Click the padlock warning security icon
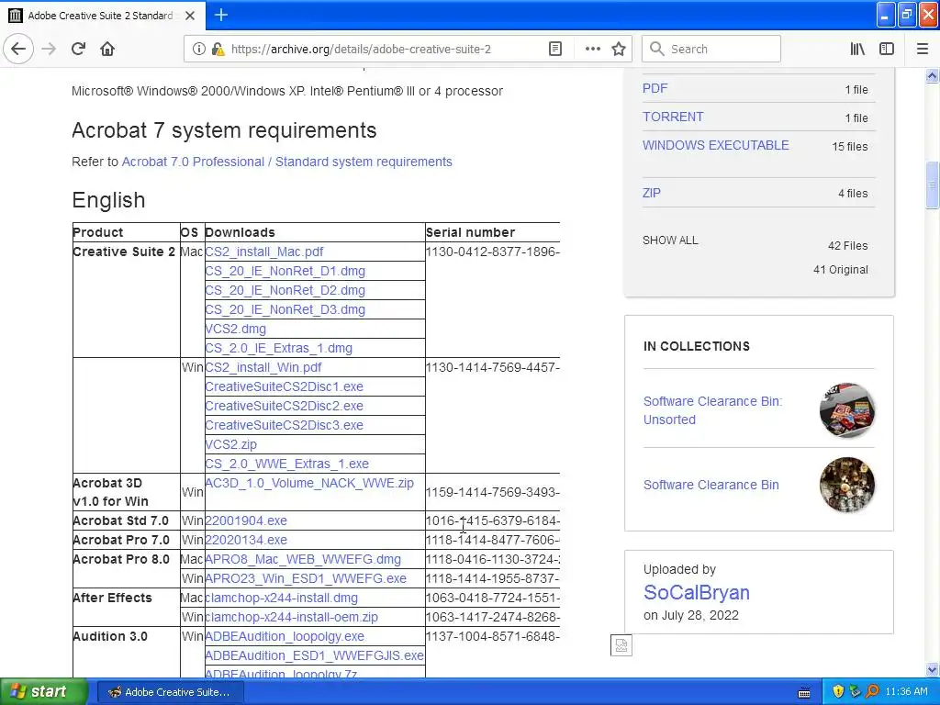The height and width of the screenshot is (705, 940). click(x=218, y=49)
